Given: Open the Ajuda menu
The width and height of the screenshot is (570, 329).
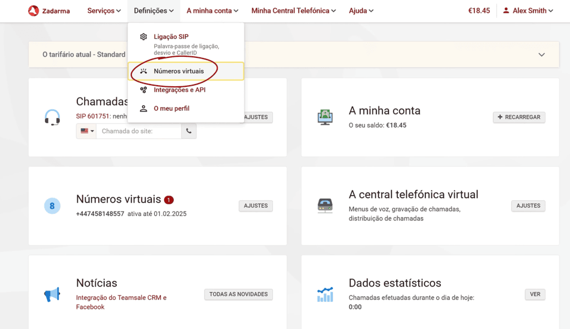Looking at the screenshot, I should click(361, 11).
